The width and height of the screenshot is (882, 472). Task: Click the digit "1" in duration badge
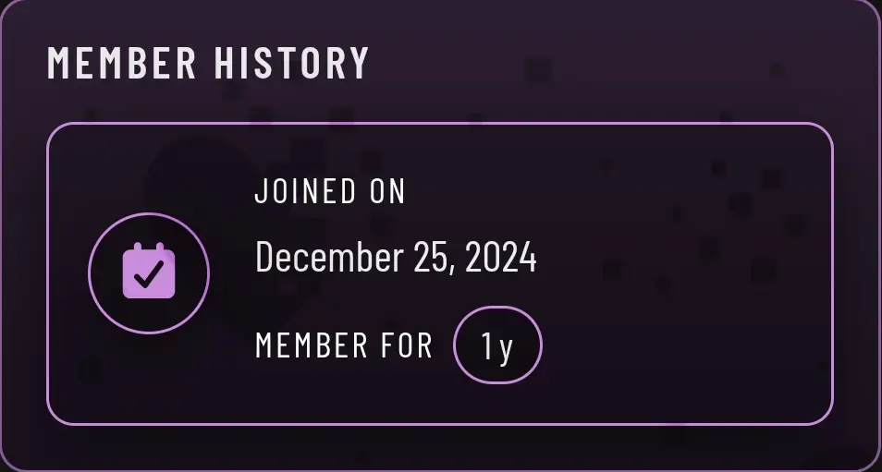pos(487,345)
